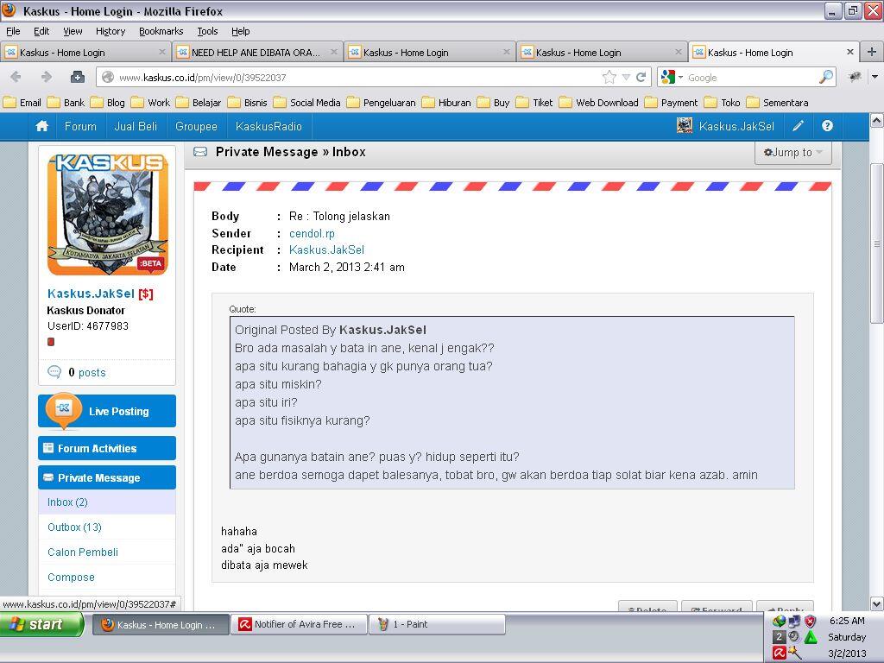Open the History menu
884x663 pixels.
click(110, 31)
